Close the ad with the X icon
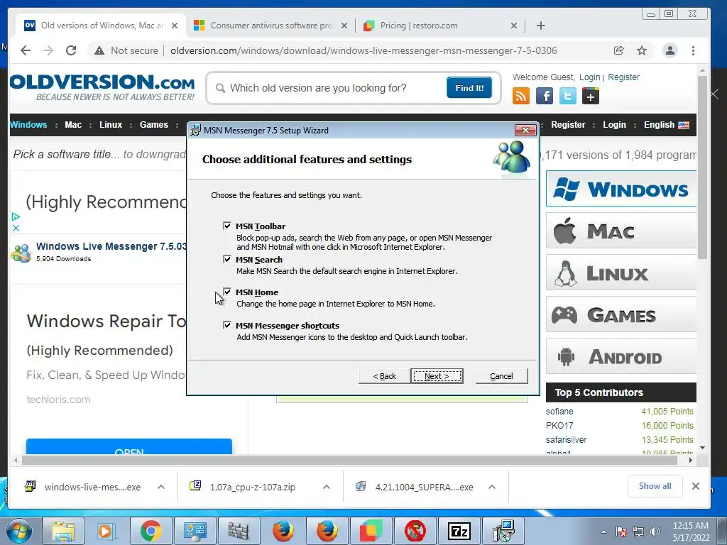The width and height of the screenshot is (727, 545). coord(16,228)
